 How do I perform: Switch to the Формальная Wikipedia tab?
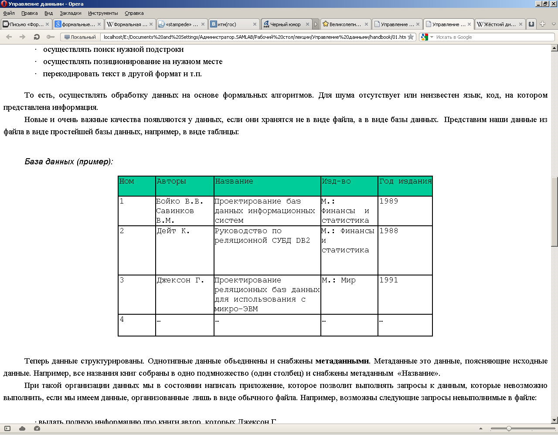click(x=130, y=24)
